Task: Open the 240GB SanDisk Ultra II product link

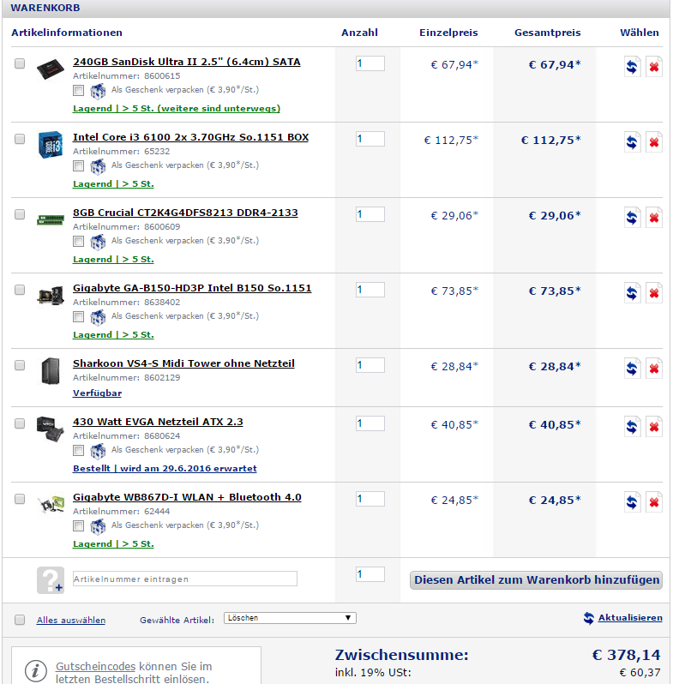Action: (186, 62)
